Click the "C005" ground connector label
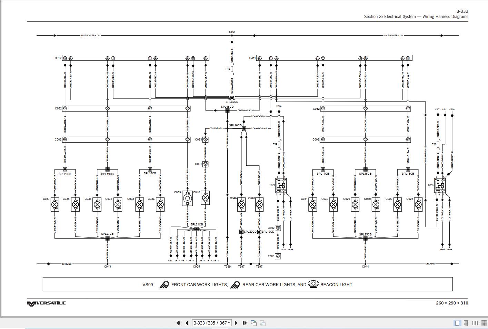 click(x=196, y=267)
